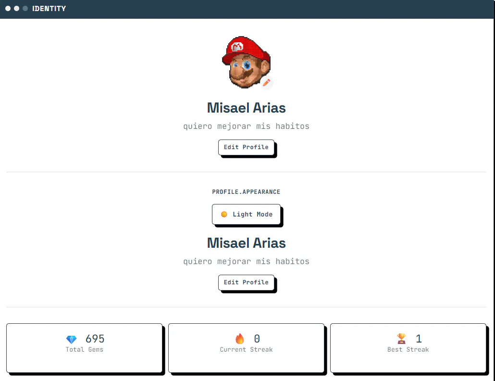
Task: Open the Total Gems card
Action: click(x=84, y=348)
